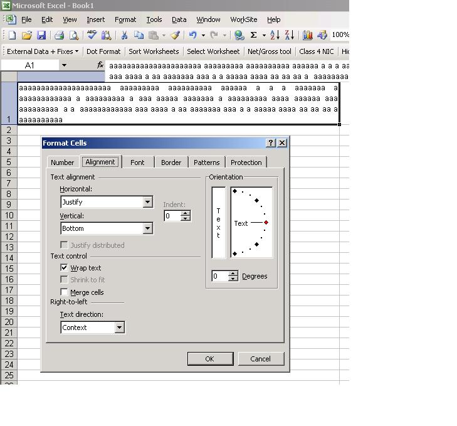This screenshot has width=457, height=426.
Task: Cancel the Format Cells dialog
Action: [x=260, y=359]
